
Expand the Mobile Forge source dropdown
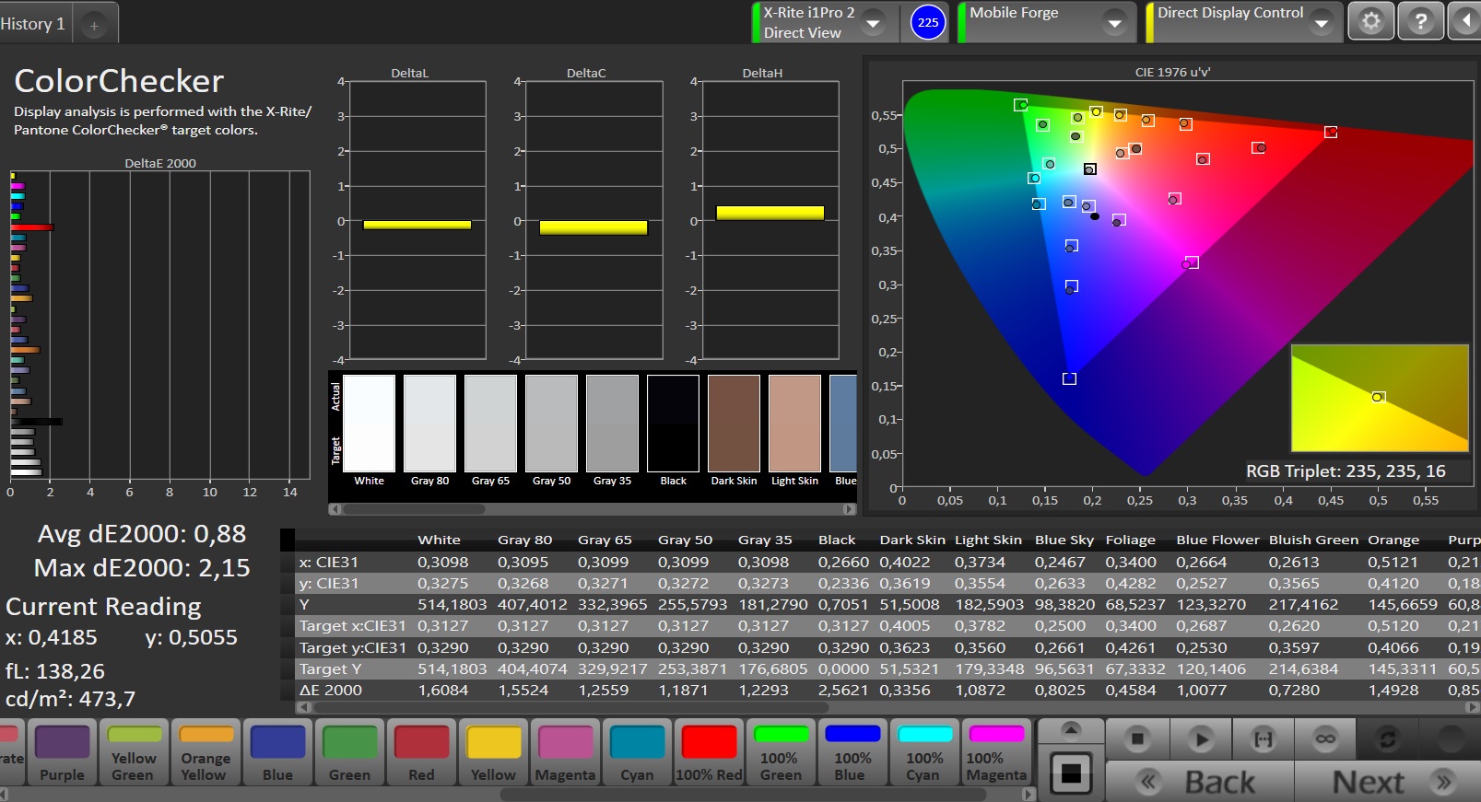1115,22
